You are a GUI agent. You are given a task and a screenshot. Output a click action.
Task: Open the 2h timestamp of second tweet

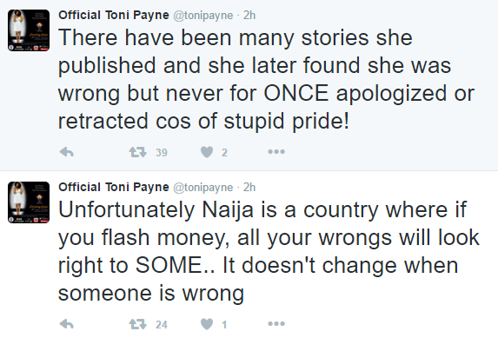[249, 188]
